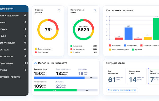Click yellow В ближайшее время legend swatch
The width and height of the screenshot is (159, 101).
click(110, 49)
